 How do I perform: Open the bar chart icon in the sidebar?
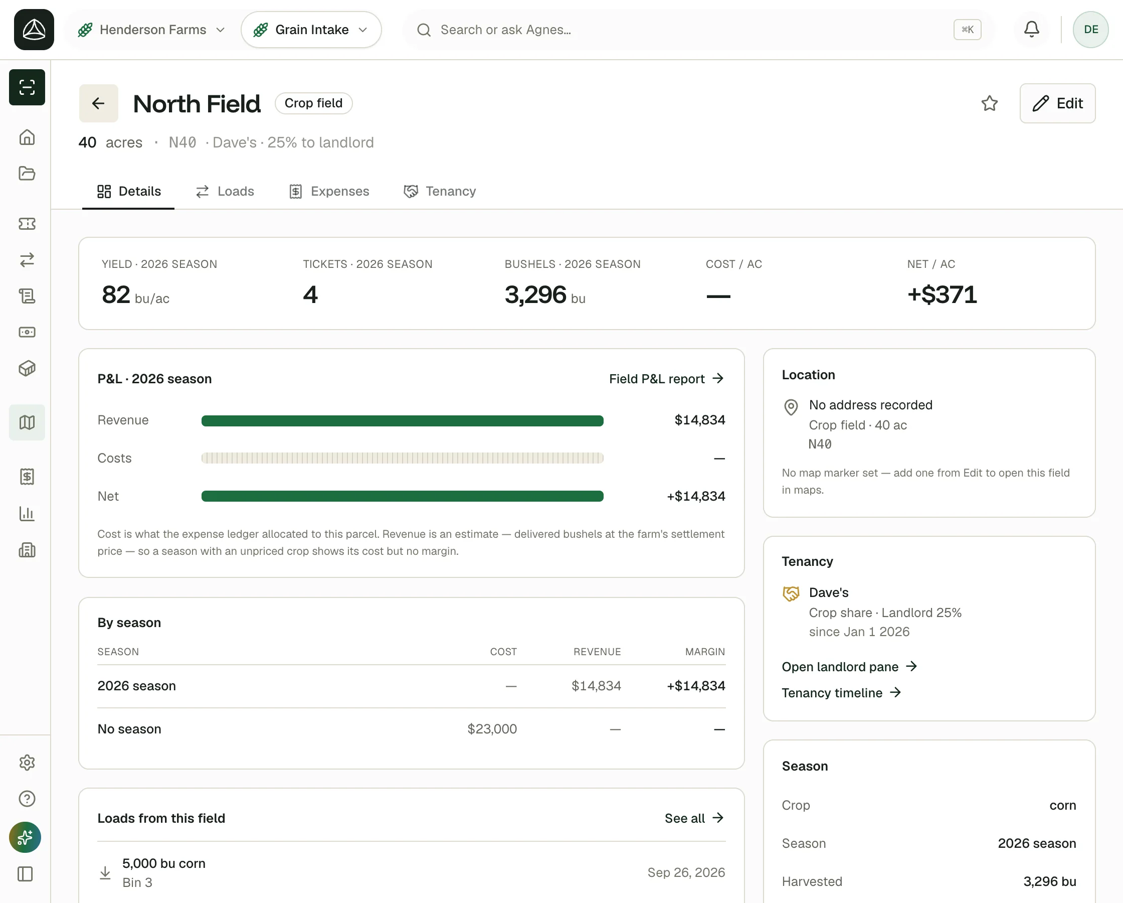pyautogui.click(x=27, y=514)
